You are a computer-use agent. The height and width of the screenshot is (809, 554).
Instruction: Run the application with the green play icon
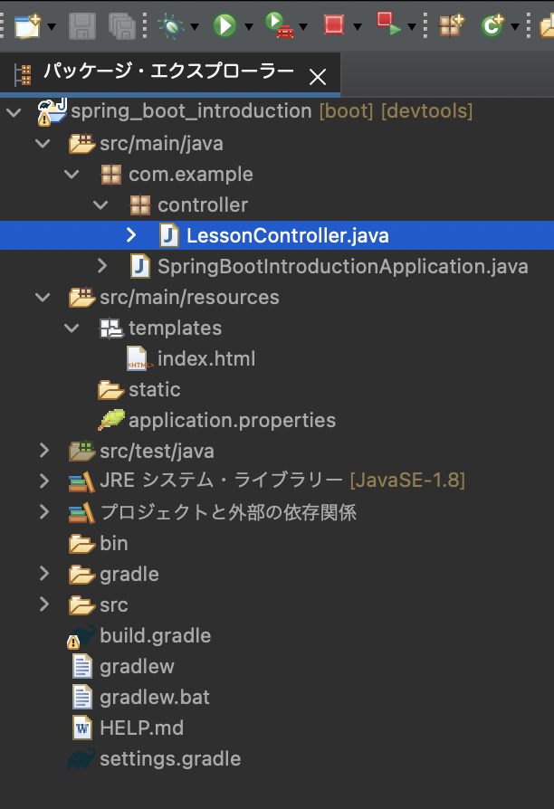[x=223, y=24]
